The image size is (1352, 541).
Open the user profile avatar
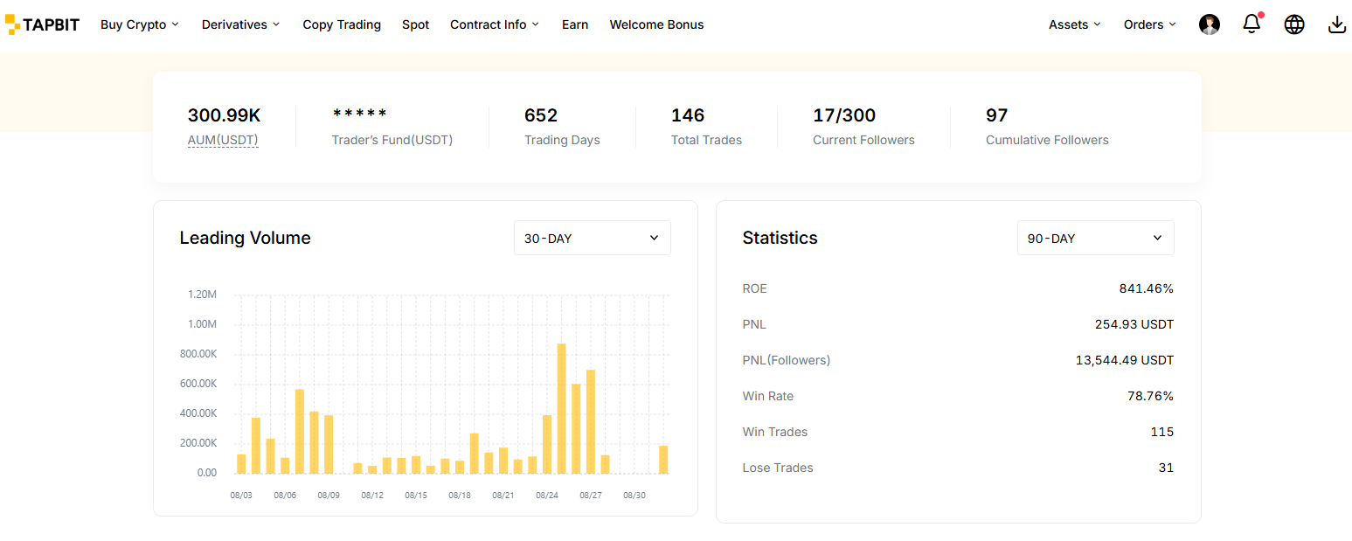(1210, 24)
